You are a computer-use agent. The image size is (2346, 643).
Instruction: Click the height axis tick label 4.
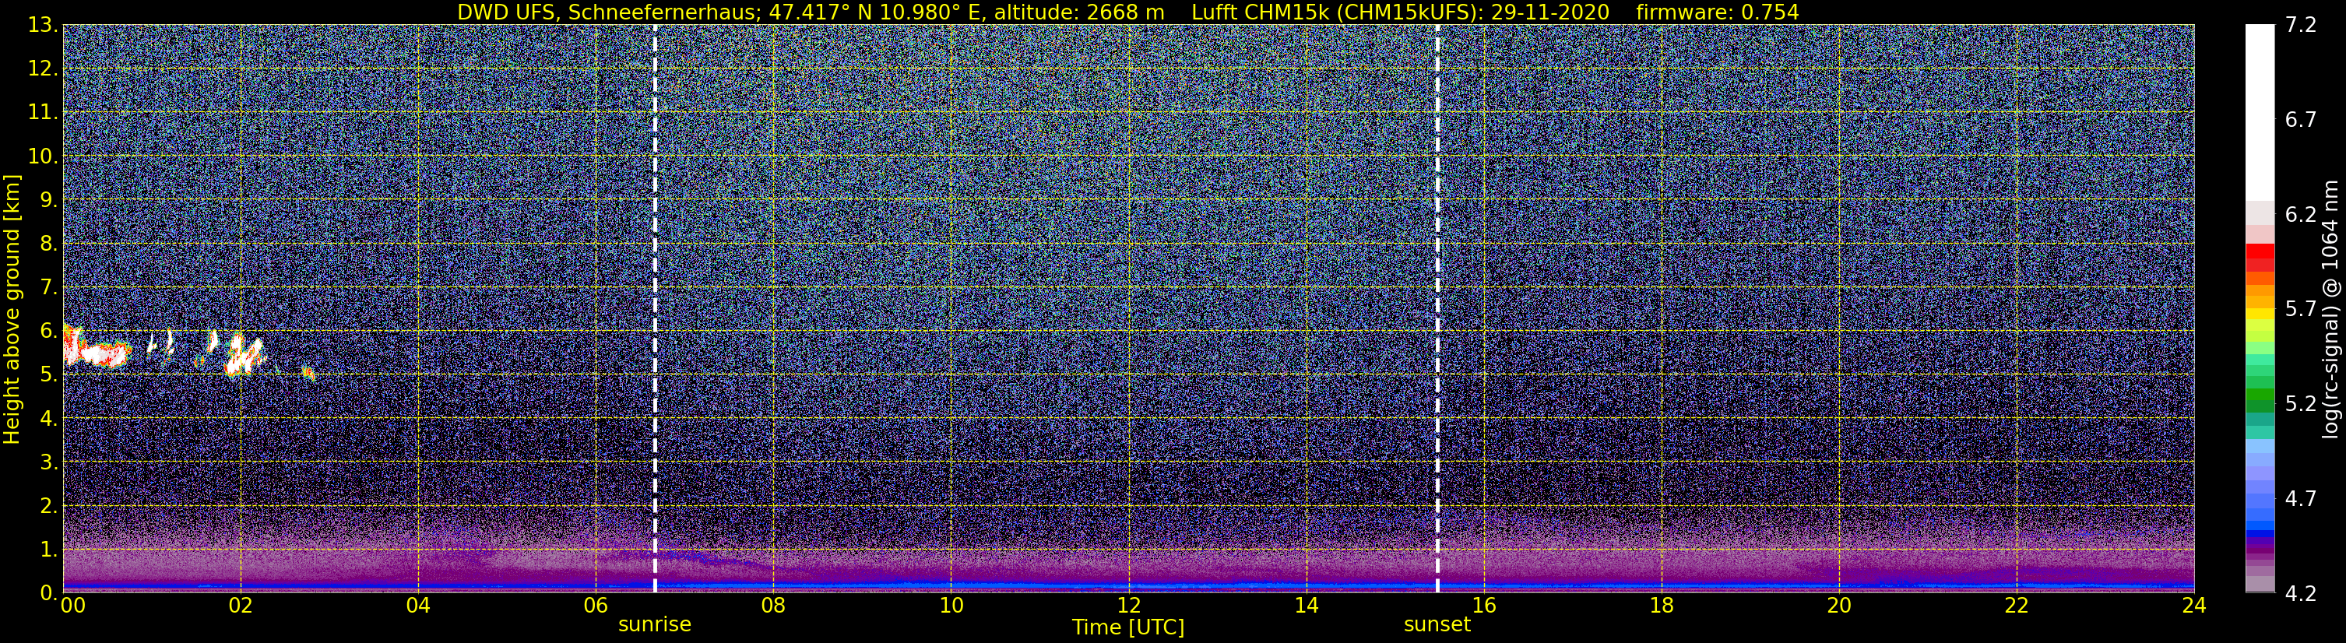point(48,419)
